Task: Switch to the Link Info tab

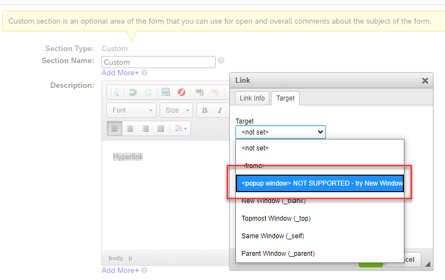Action: (x=252, y=98)
